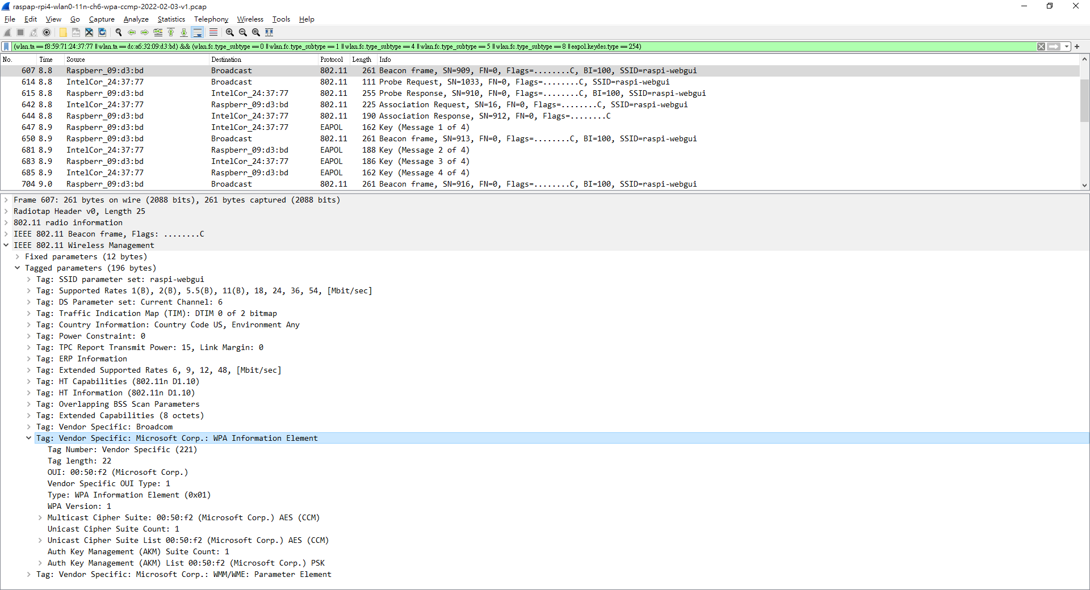This screenshot has width=1090, height=590.
Task: Sort by the Destination column header
Action: [264, 60]
